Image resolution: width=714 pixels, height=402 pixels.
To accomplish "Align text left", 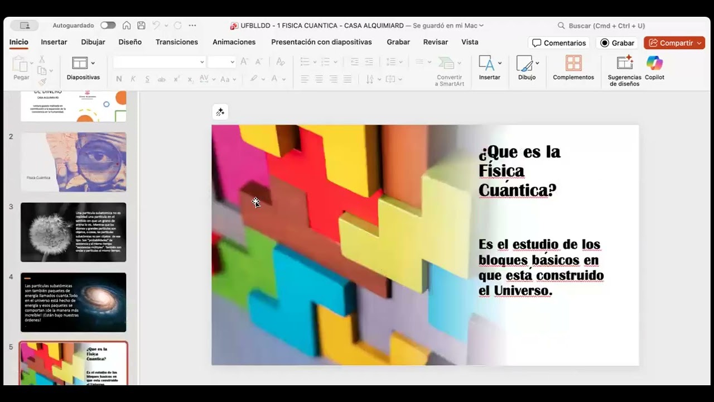I will click(305, 79).
